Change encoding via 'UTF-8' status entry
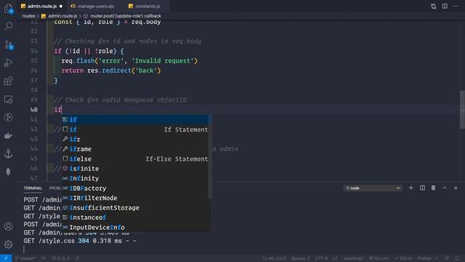465x262 pixels. pos(321,258)
